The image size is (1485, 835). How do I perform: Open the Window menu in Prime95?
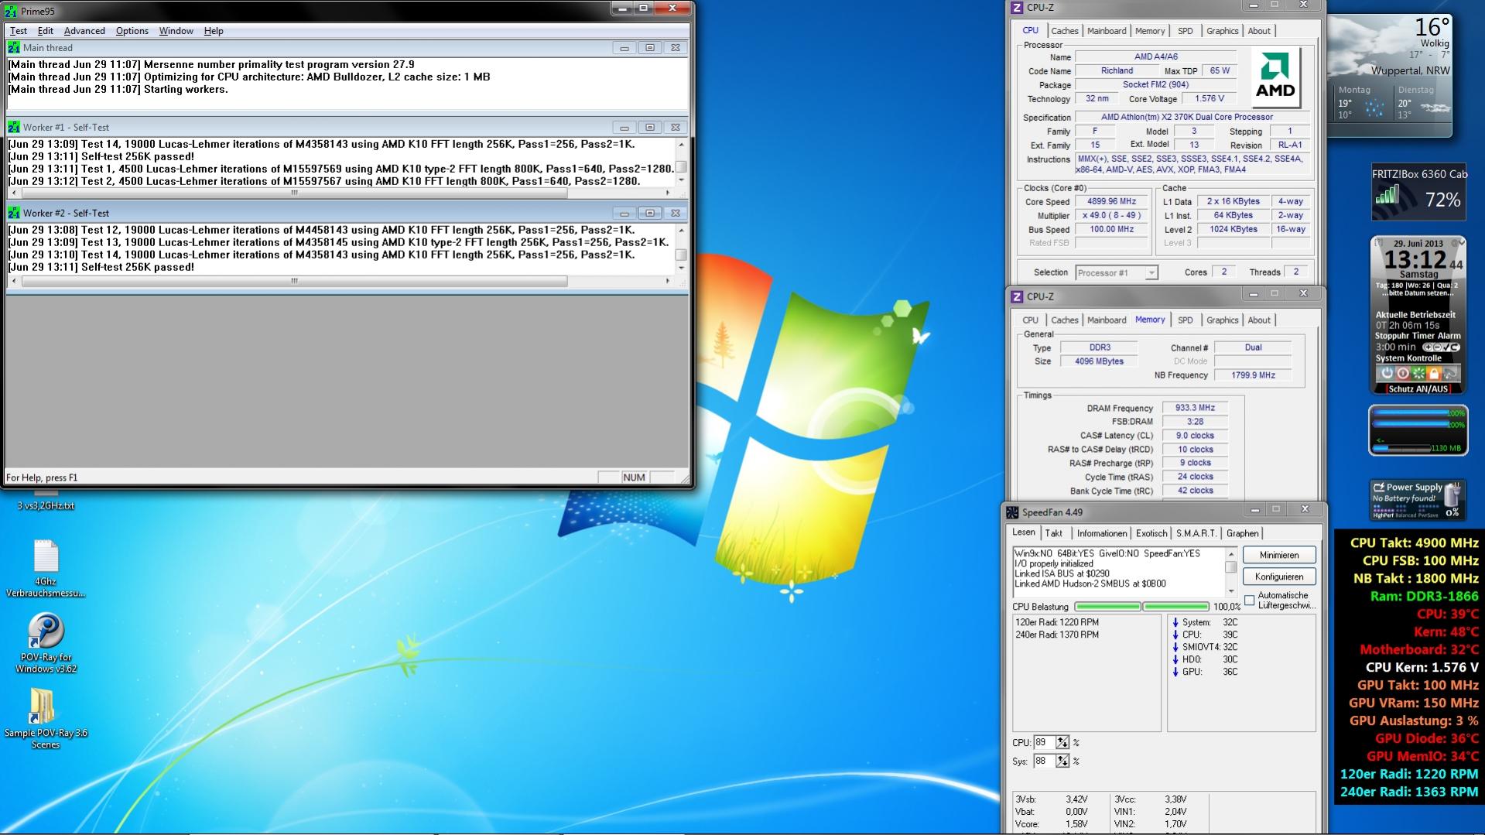(176, 31)
